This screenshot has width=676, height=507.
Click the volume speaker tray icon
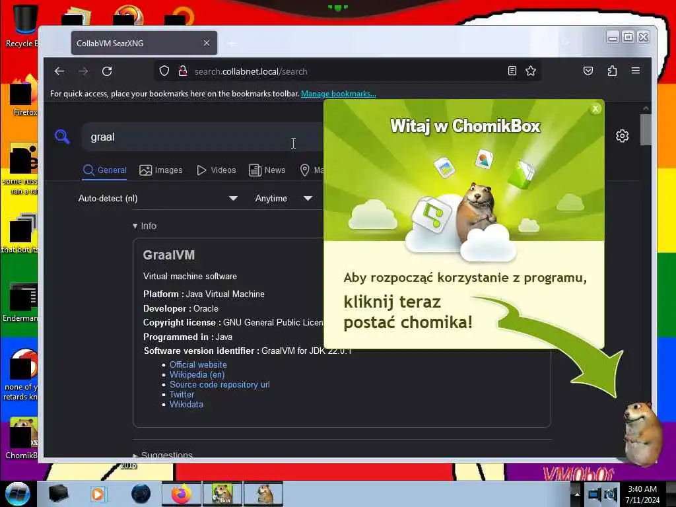pos(611,494)
